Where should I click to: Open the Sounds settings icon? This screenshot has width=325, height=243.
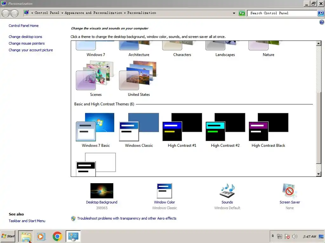point(227,191)
